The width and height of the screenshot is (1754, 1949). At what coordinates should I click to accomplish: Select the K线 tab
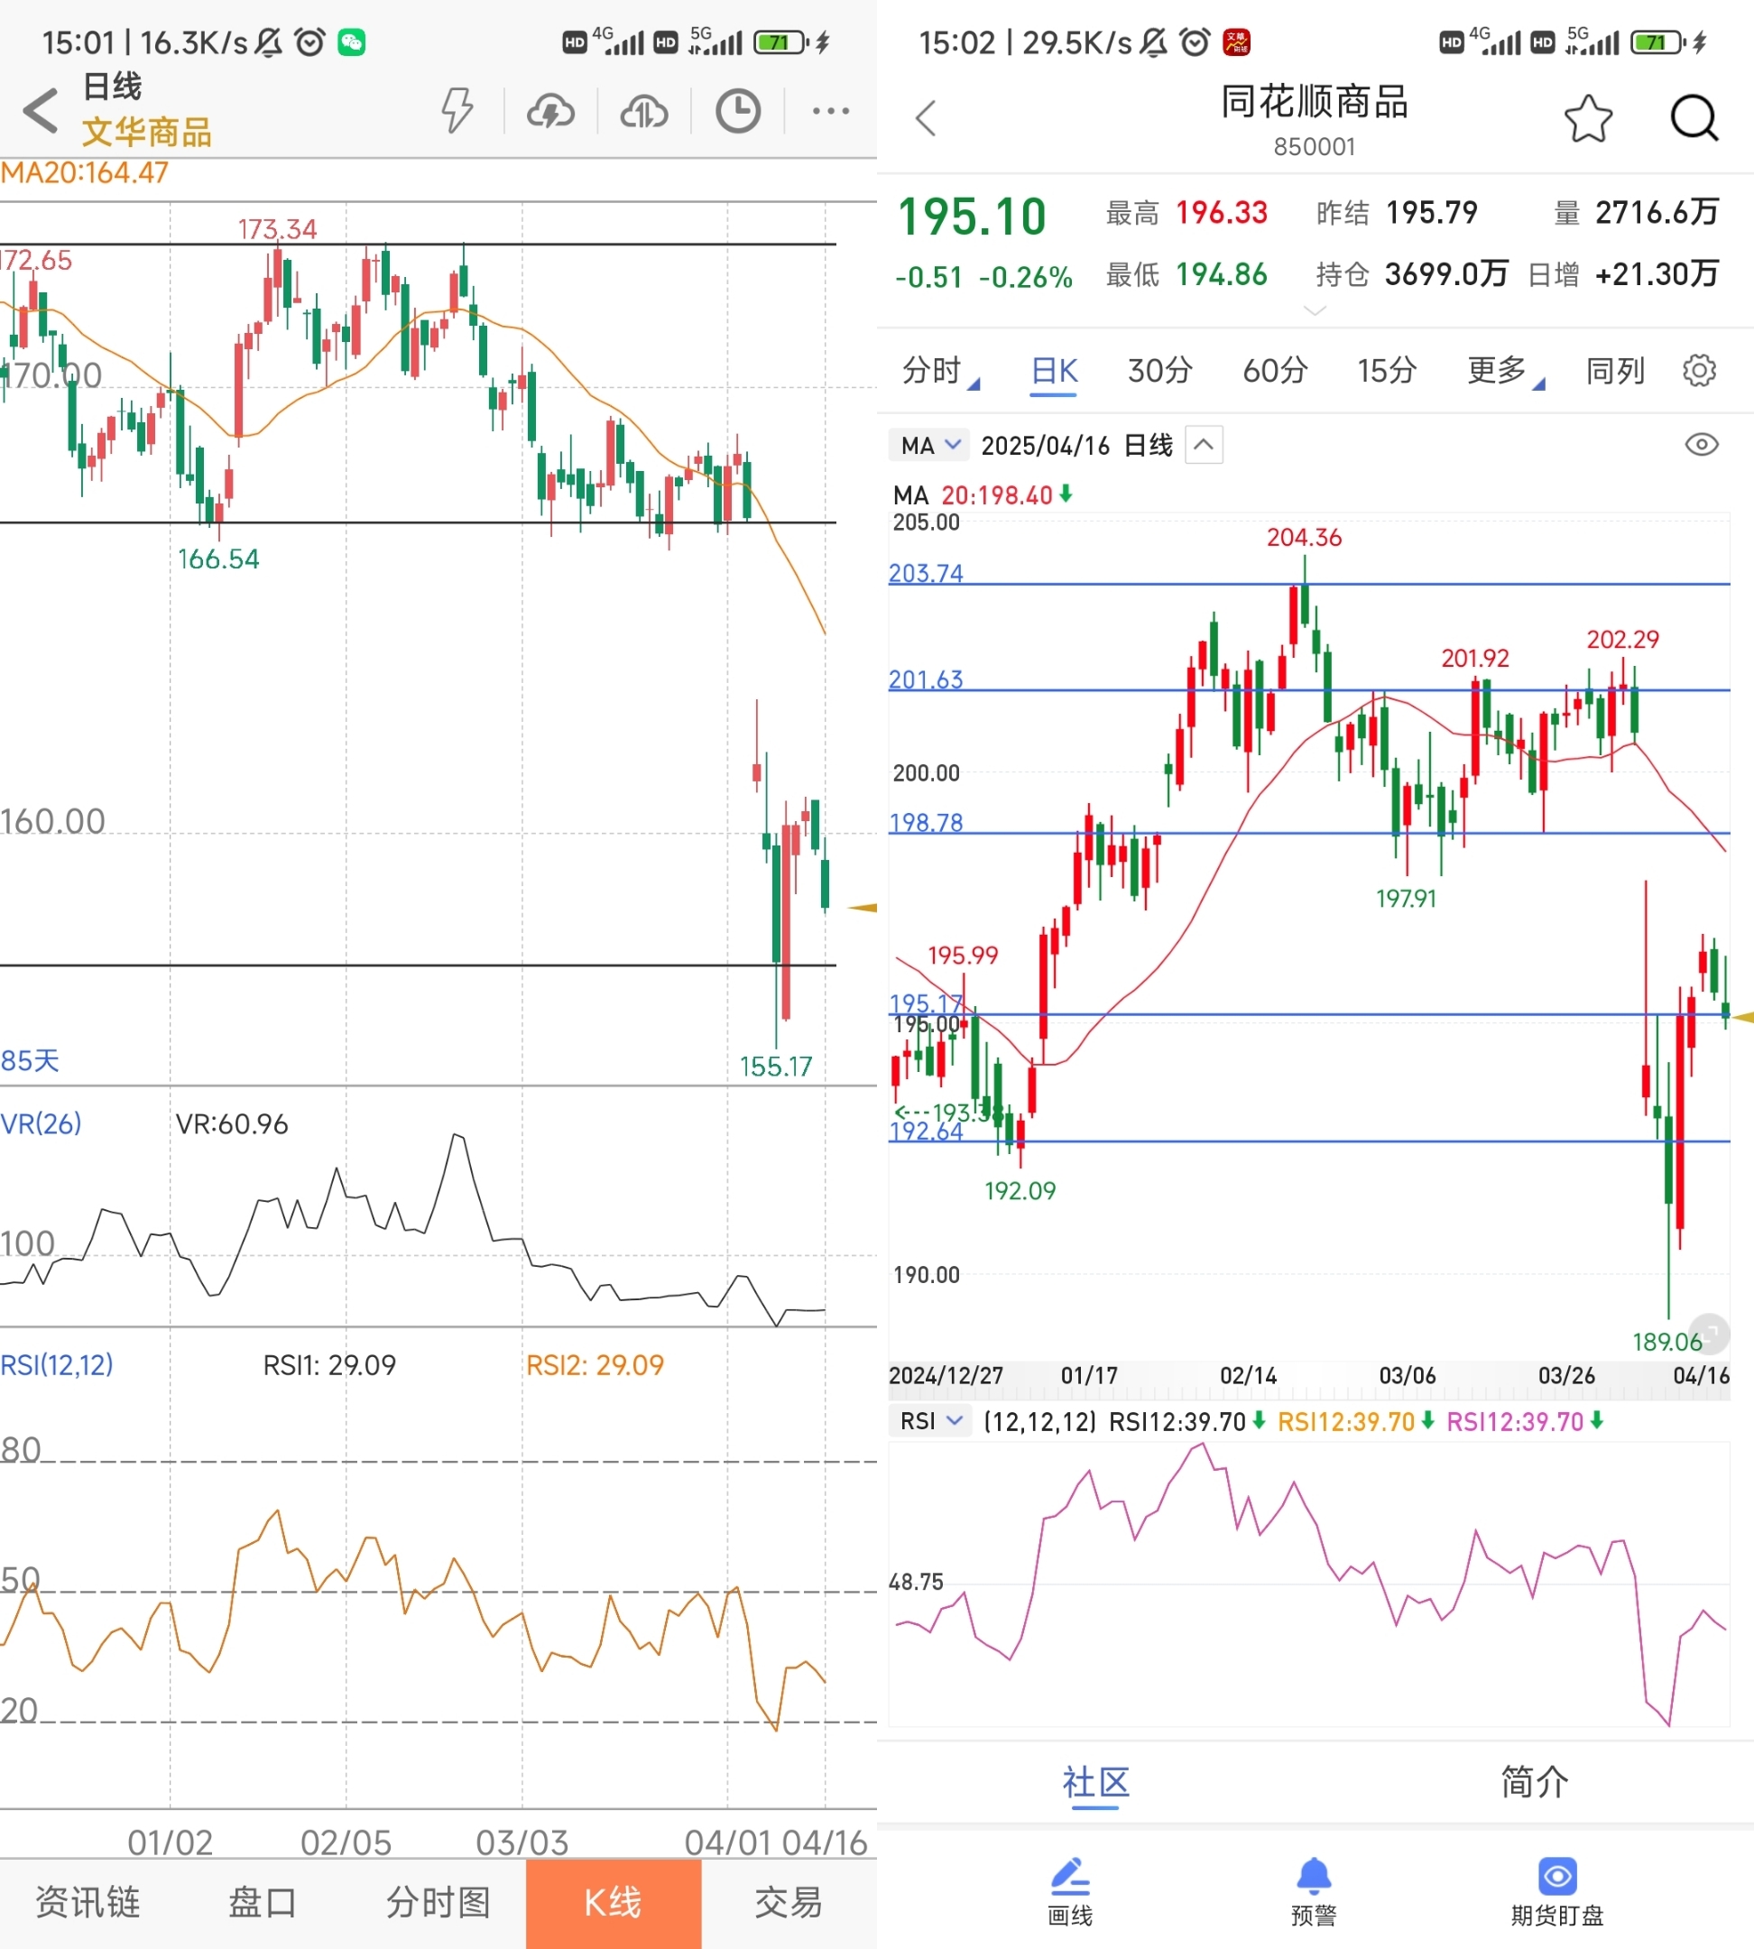613,1904
